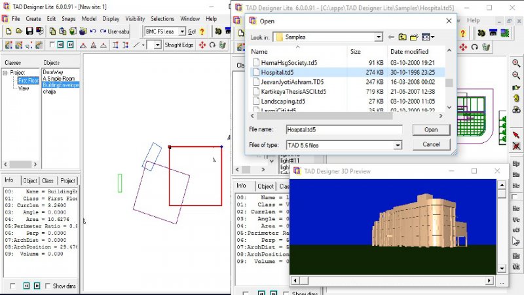The height and width of the screenshot is (295, 524).
Task: Click the red move arrows icon
Action: (x=202, y=45)
